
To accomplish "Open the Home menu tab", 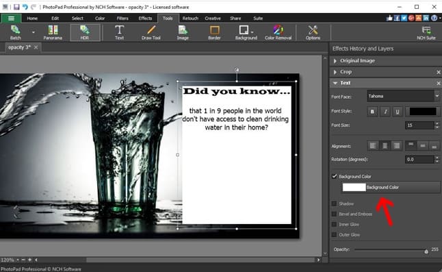I will pyautogui.click(x=32, y=18).
